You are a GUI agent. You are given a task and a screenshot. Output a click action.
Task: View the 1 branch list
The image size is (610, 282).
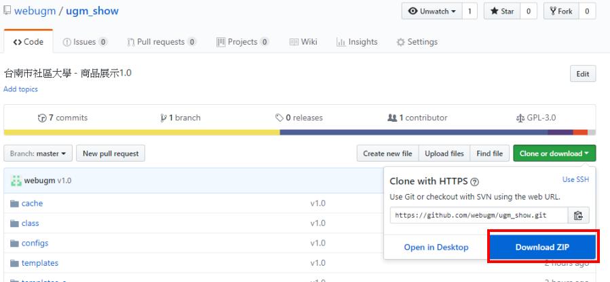pos(180,118)
